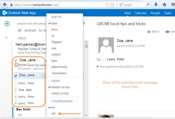Image resolution: width=175 pixels, height=119 pixels.
Task: Click the browser reload icon
Action: [121, 5]
